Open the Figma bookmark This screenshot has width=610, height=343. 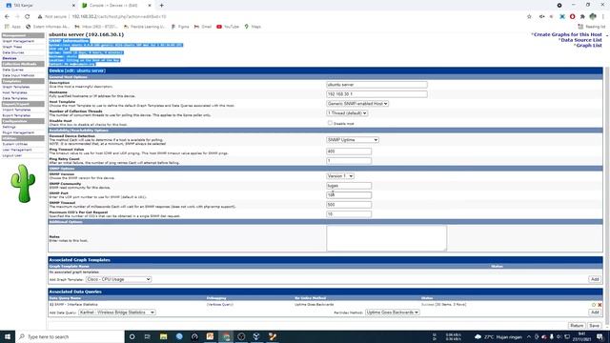pos(180,27)
